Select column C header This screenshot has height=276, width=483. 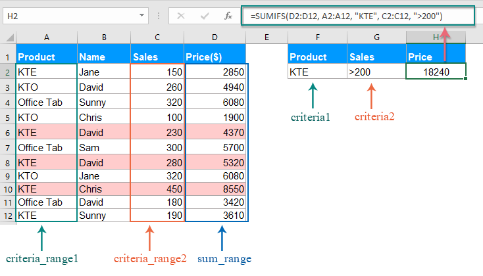click(157, 37)
